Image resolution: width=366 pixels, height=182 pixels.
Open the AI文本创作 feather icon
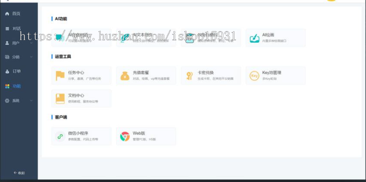coord(125,38)
